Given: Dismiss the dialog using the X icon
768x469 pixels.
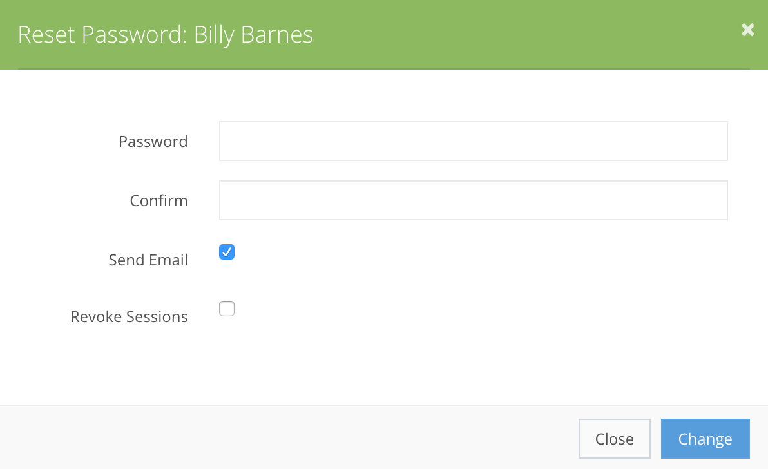Looking at the screenshot, I should pyautogui.click(x=747, y=30).
